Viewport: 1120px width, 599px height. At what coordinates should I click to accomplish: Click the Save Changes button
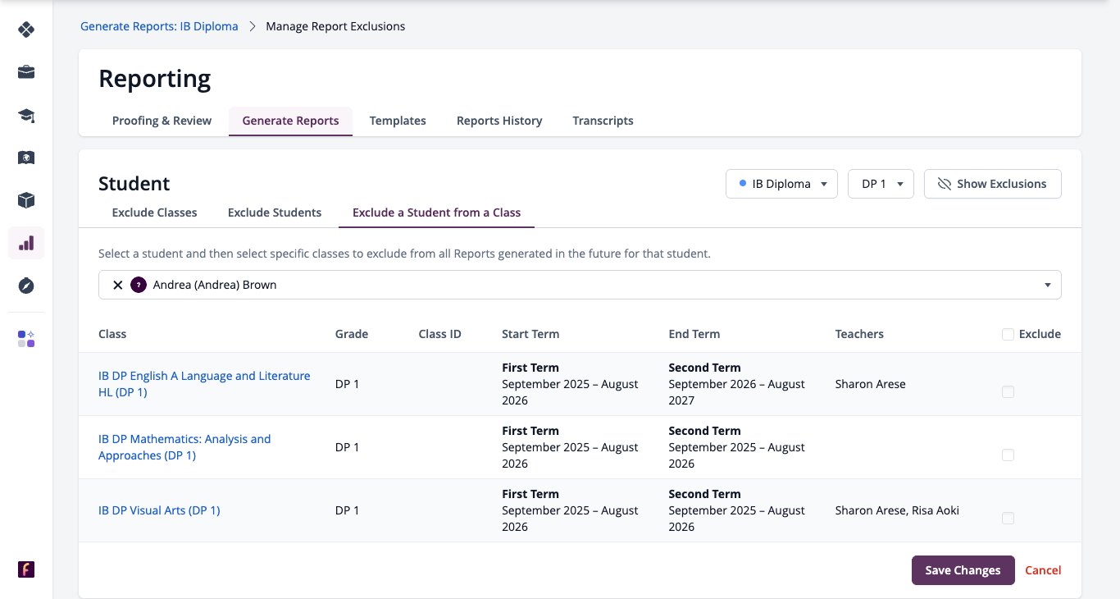click(963, 570)
